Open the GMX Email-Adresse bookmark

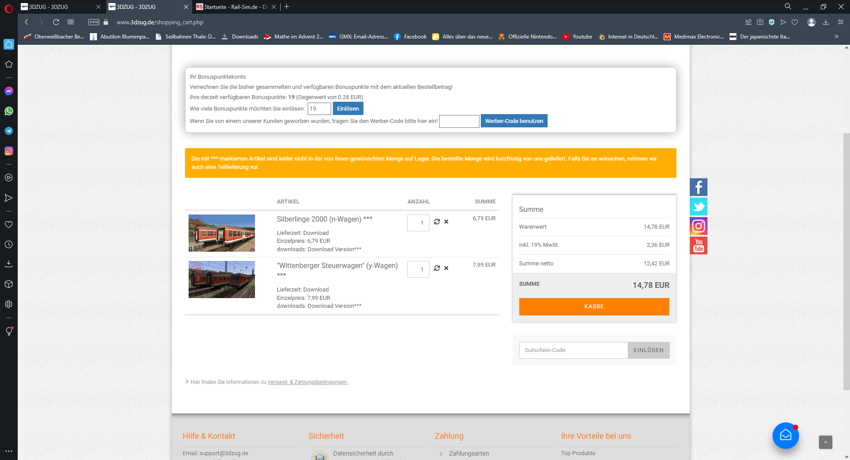(359, 37)
